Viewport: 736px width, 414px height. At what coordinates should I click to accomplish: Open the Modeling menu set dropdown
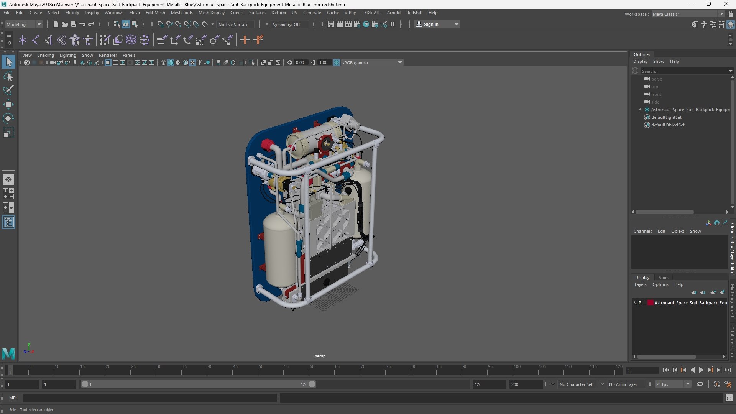click(x=24, y=24)
